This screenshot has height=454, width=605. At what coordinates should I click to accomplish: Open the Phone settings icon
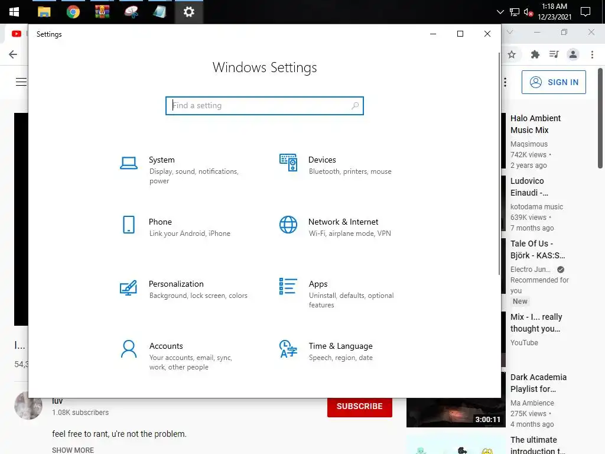point(128,225)
